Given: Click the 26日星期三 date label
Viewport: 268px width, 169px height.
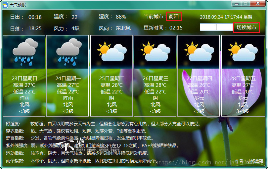Looking at the screenshot, I should [x=156, y=79].
